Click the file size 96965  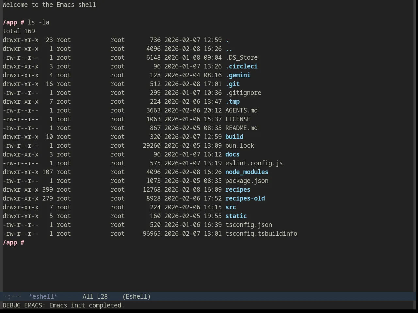[152, 233]
